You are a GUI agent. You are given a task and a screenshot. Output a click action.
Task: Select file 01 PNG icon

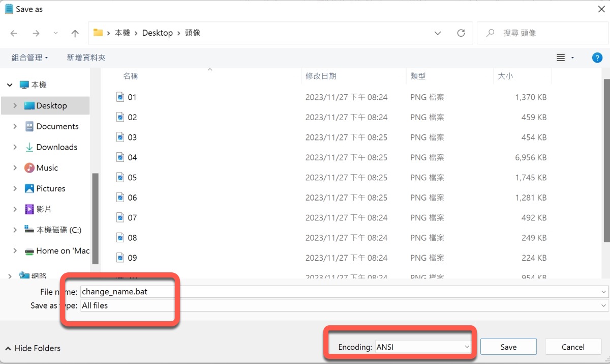(120, 97)
